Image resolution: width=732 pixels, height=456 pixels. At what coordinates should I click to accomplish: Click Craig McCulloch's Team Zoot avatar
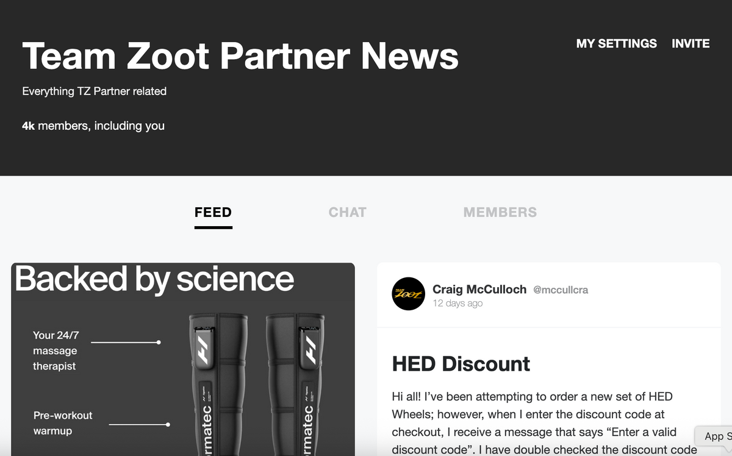(x=408, y=294)
